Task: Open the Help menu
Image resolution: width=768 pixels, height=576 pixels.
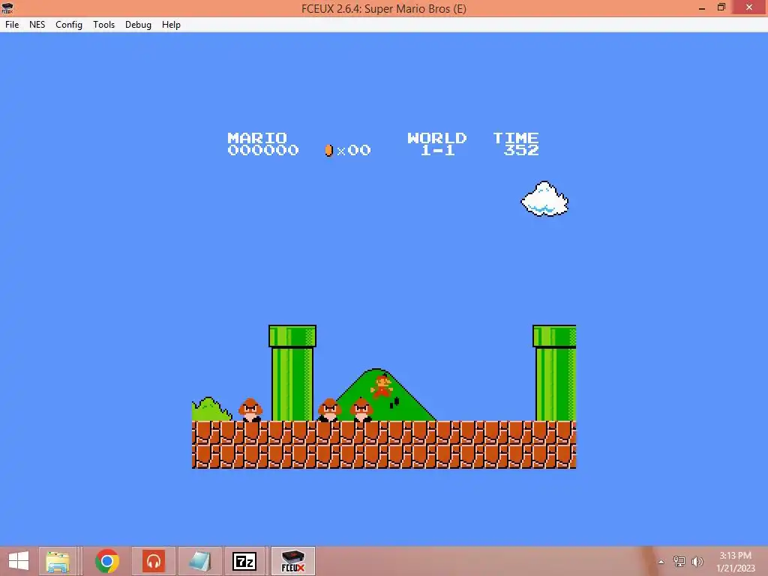Action: pos(171,25)
